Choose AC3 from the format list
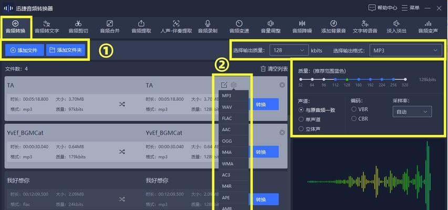This screenshot has width=448, height=210. coord(233,175)
